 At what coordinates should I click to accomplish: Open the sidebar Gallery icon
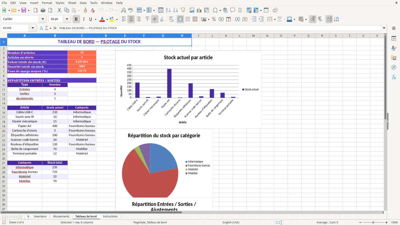(x=394, y=58)
